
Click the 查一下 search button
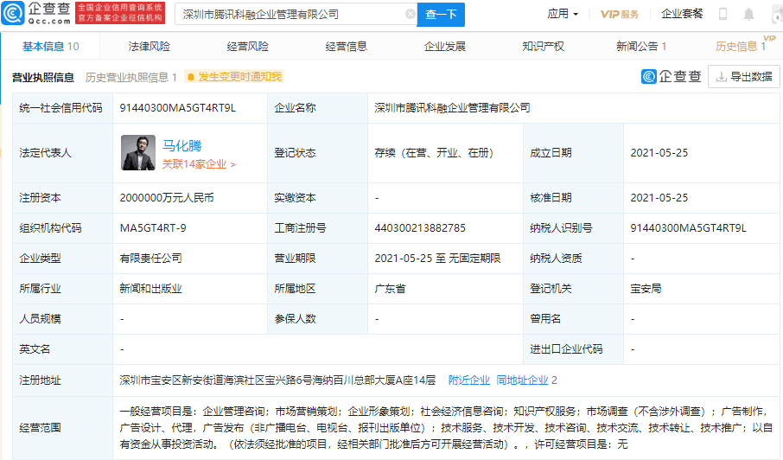coord(441,15)
